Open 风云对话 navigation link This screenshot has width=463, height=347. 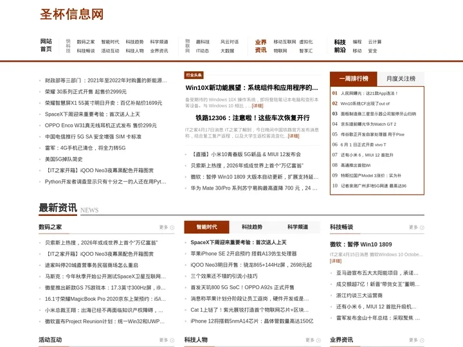click(230, 42)
